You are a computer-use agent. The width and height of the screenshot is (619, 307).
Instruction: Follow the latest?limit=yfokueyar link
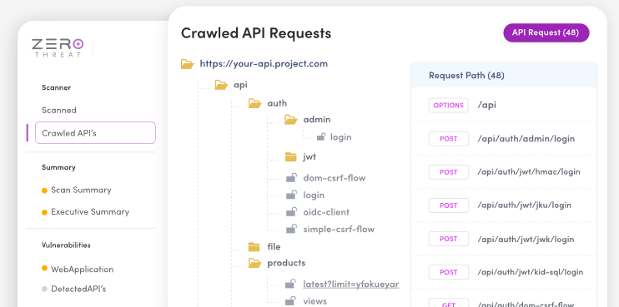point(351,285)
